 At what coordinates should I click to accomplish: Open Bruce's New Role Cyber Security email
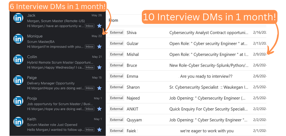point(209,65)
